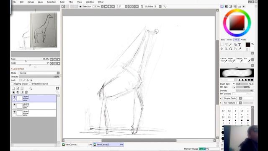Click the canvas horizontal scrollbar
Screen dimensions: 268x151
pos(139,141)
